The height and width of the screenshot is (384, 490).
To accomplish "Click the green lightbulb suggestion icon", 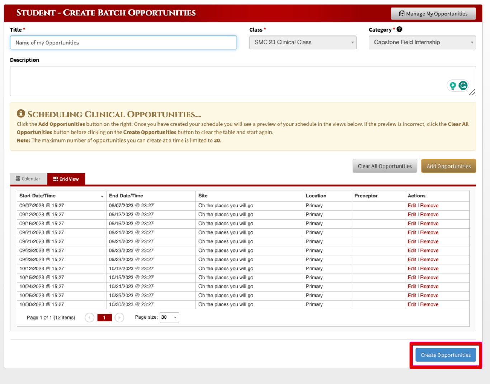I will (453, 85).
